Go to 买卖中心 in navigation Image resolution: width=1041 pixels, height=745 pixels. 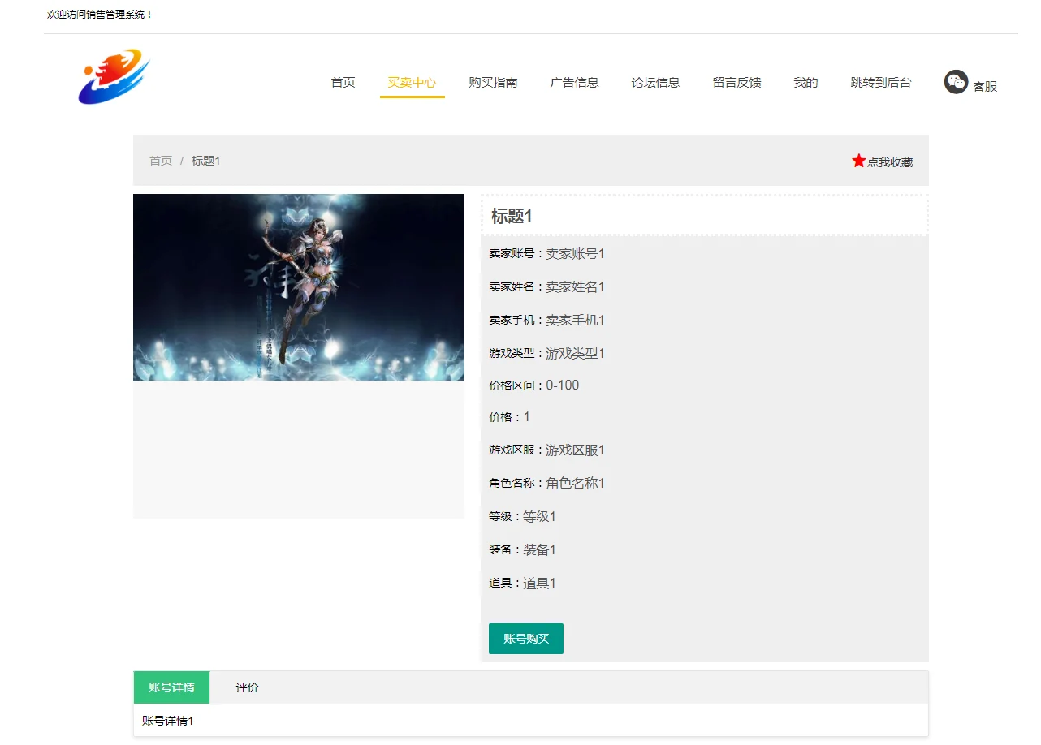point(412,82)
